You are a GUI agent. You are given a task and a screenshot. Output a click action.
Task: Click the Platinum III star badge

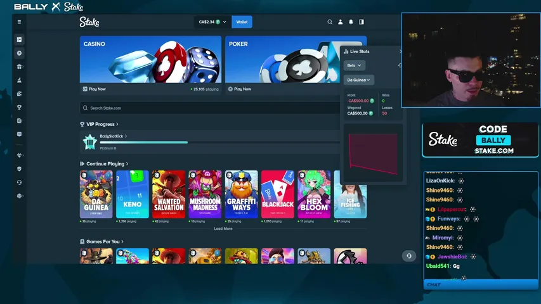[x=89, y=142]
